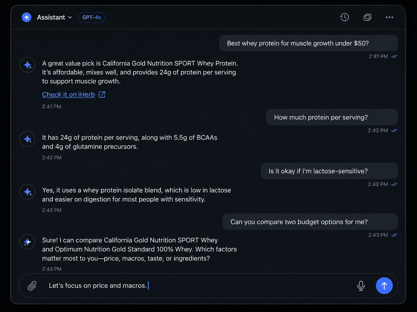
Task: Click the 'How much protein per serving?' message
Action: pos(332,117)
